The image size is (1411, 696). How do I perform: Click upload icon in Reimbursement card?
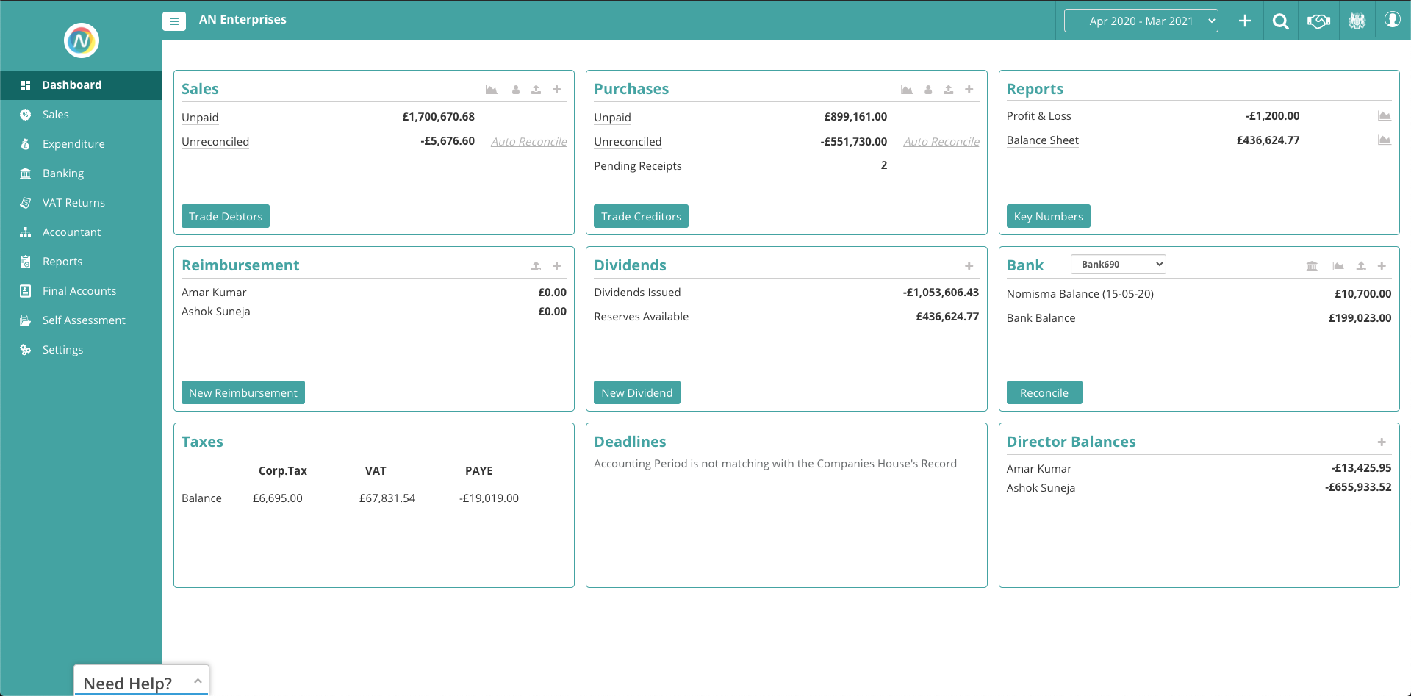click(536, 266)
